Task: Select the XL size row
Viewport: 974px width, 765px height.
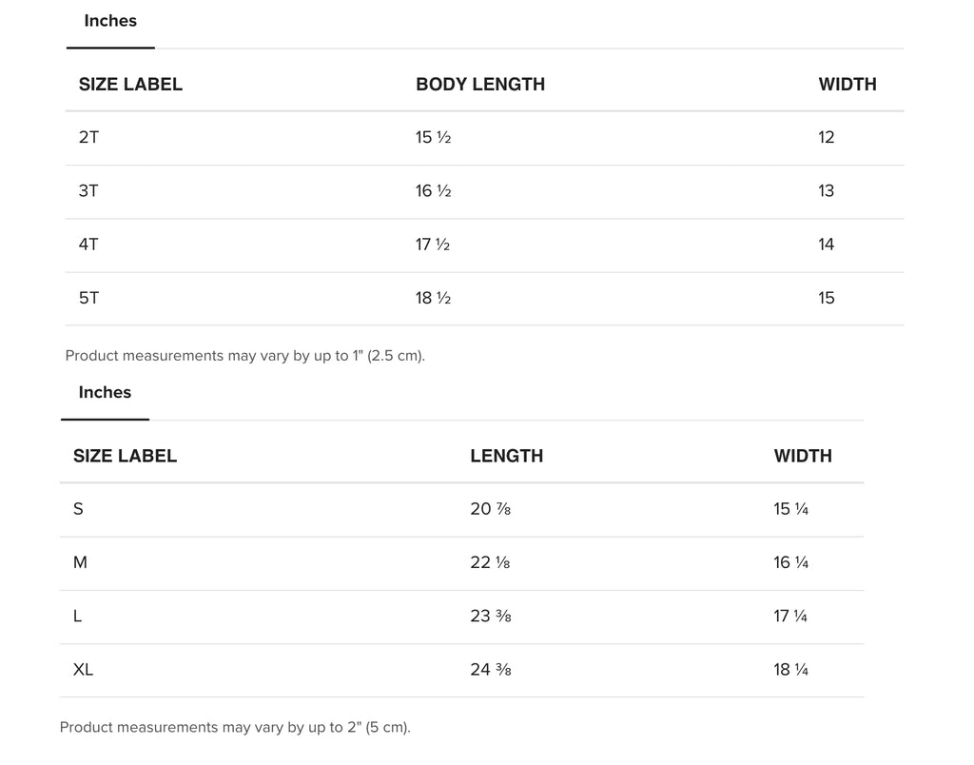Action: coord(461,670)
